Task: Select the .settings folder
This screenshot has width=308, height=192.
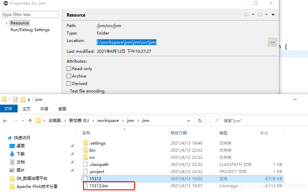Action: click(97, 143)
